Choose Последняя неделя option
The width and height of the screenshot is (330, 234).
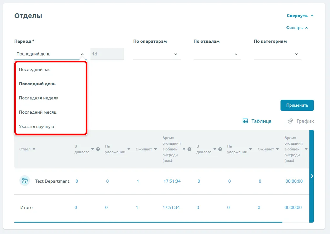click(39, 98)
